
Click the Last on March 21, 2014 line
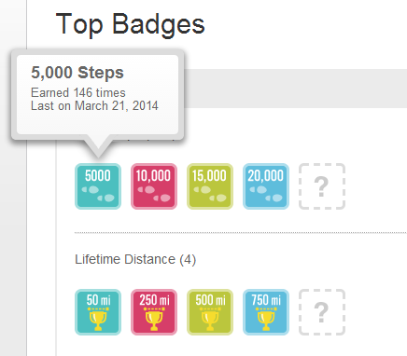94,105
